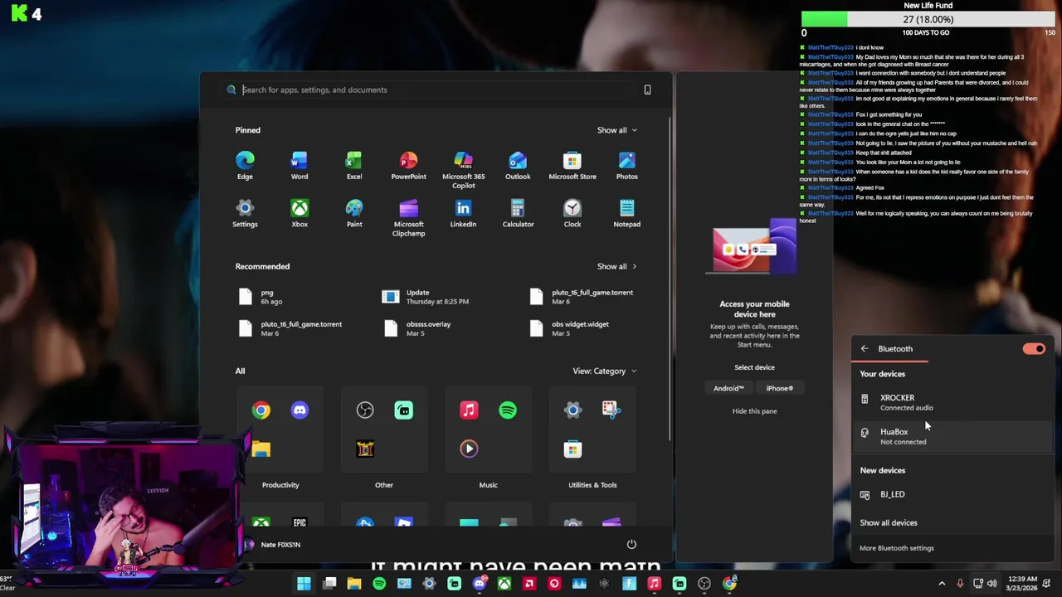Click the microphone tray icon
The height and width of the screenshot is (597, 1062).
tap(960, 584)
